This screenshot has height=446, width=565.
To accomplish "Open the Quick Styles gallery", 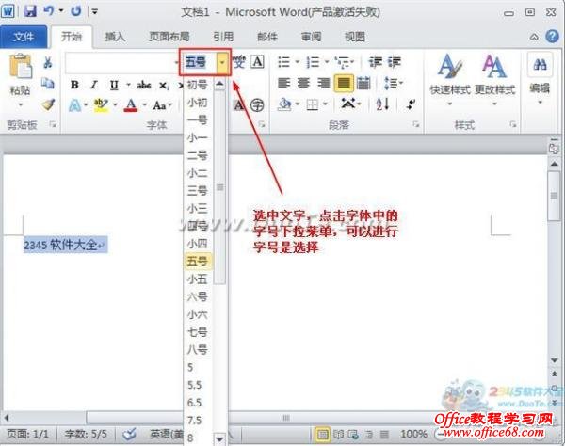I will (x=450, y=79).
